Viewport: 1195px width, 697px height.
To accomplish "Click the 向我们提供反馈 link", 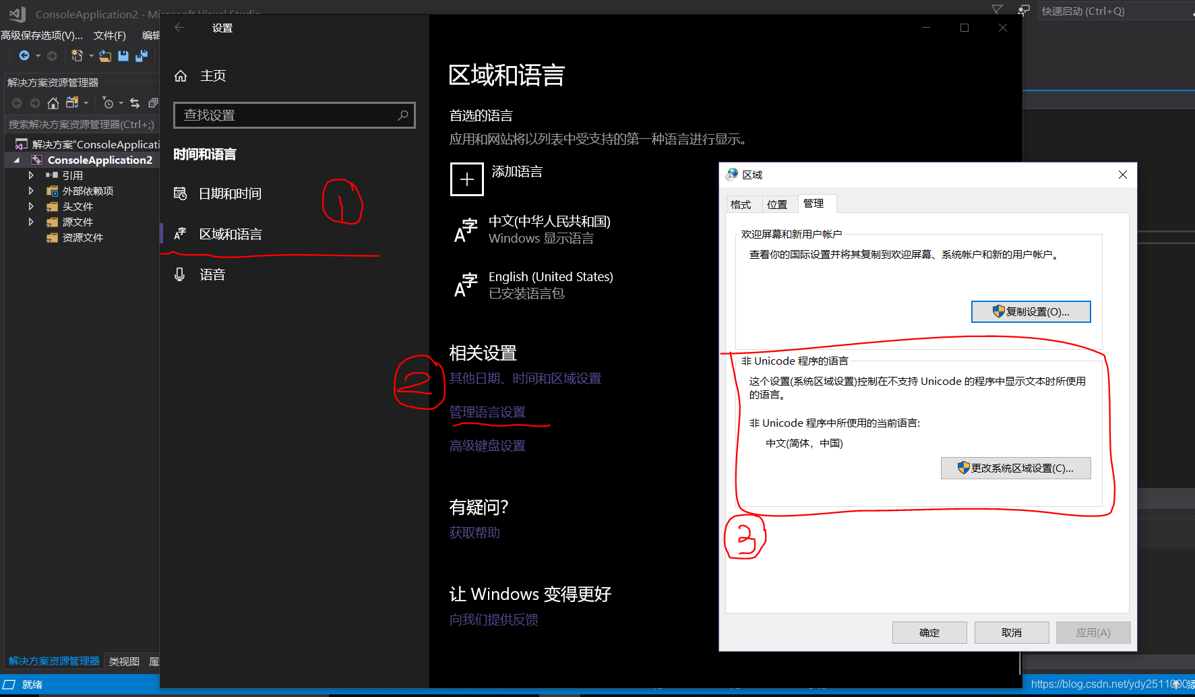I will [493, 619].
